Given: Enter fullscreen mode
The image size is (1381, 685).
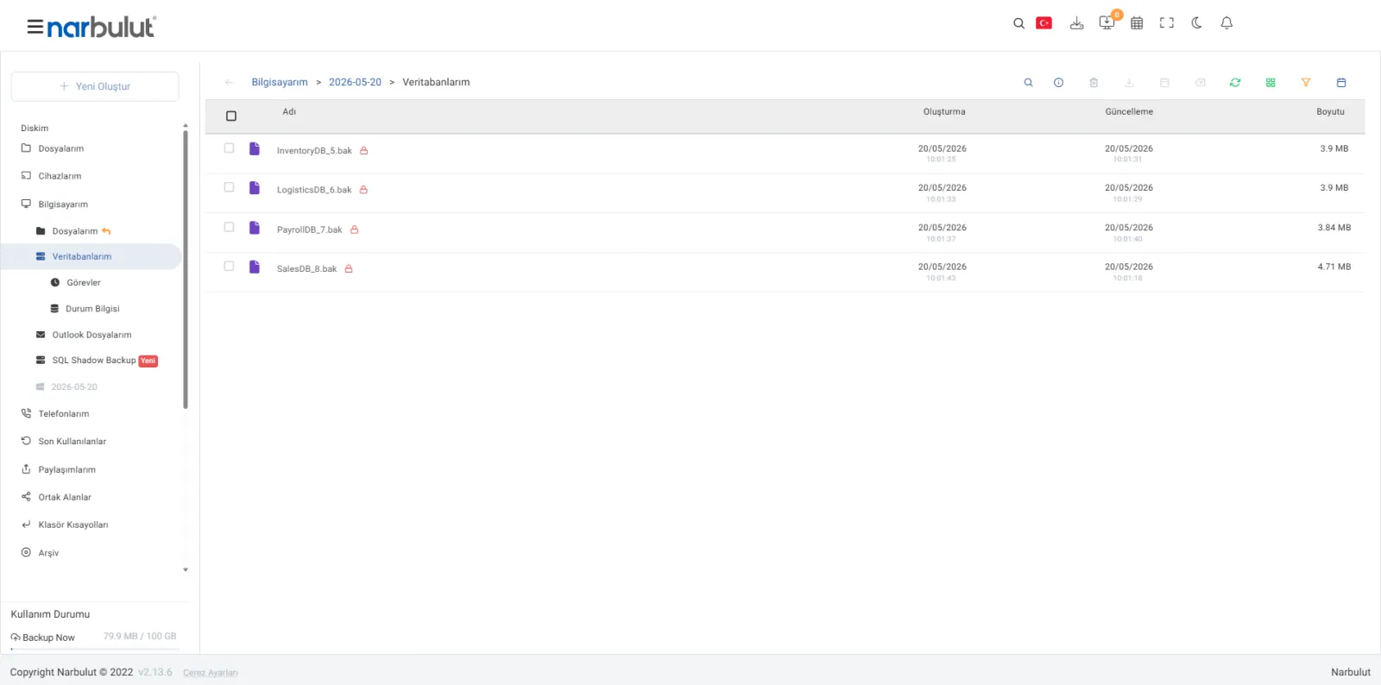Looking at the screenshot, I should (1167, 23).
